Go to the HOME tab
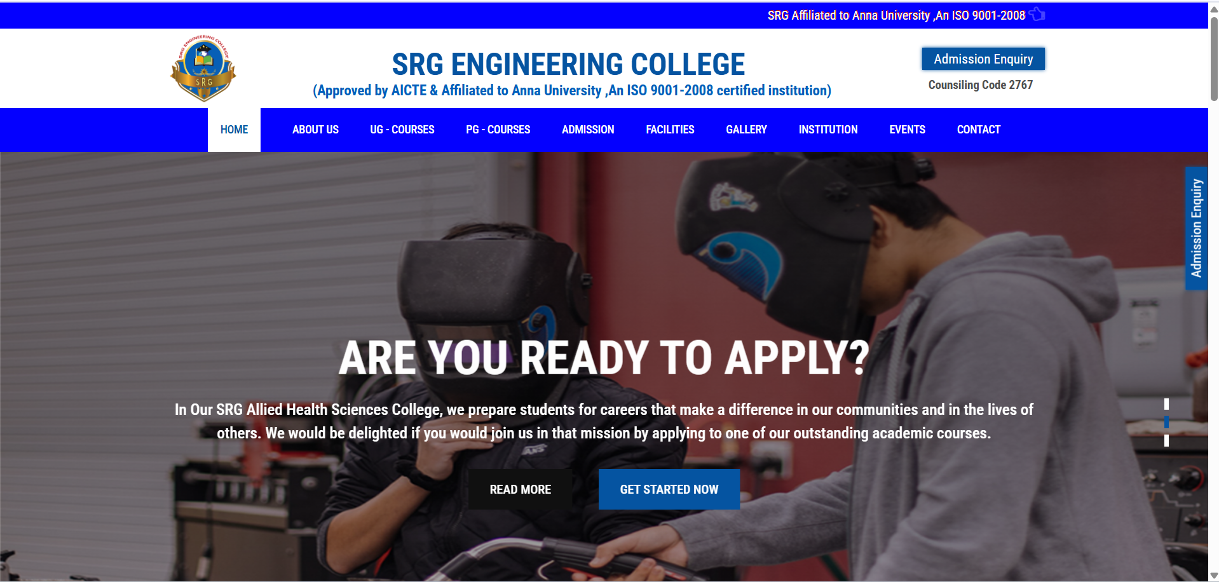1219x582 pixels. pyautogui.click(x=234, y=130)
